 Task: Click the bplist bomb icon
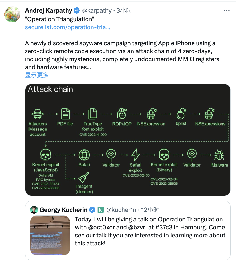pos(181,114)
